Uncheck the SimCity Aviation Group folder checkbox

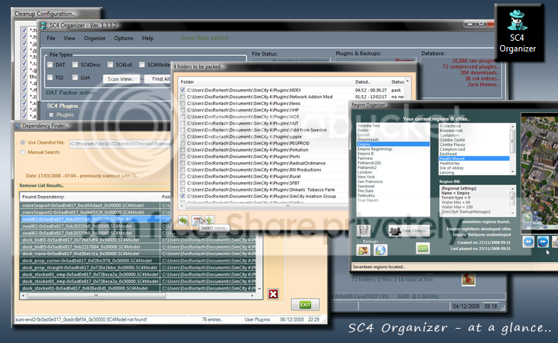tap(182, 197)
